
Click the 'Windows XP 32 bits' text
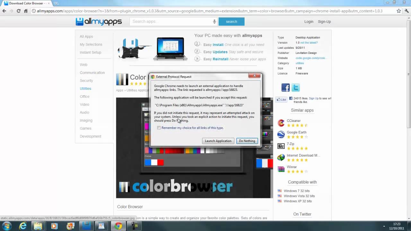(x=298, y=201)
